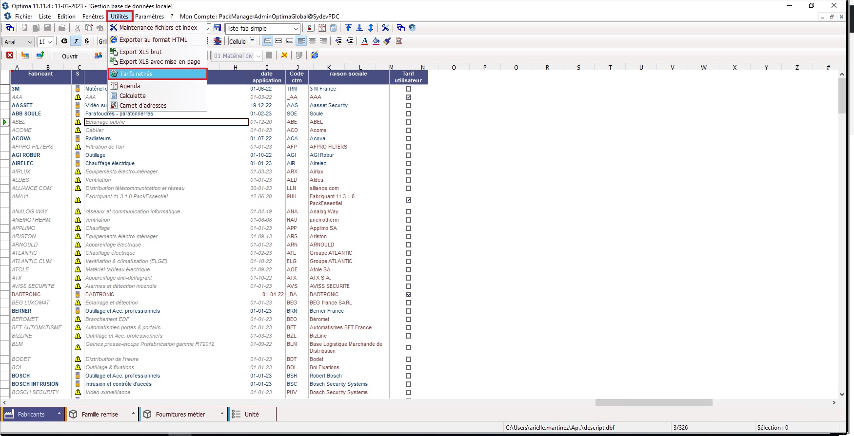854x436 pixels.
Task: Click the blue up-down sort arrow icon
Action: pyautogui.click(x=371, y=28)
